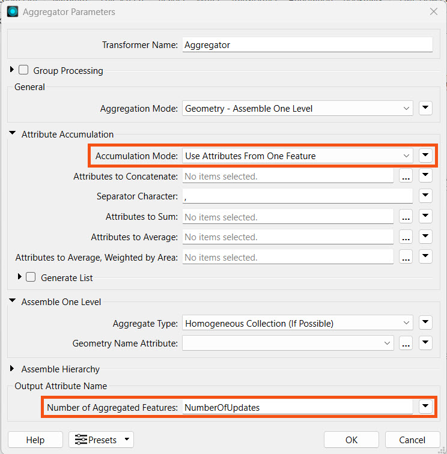Open the Aggregation Mode dropdown

pyautogui.click(x=297, y=109)
